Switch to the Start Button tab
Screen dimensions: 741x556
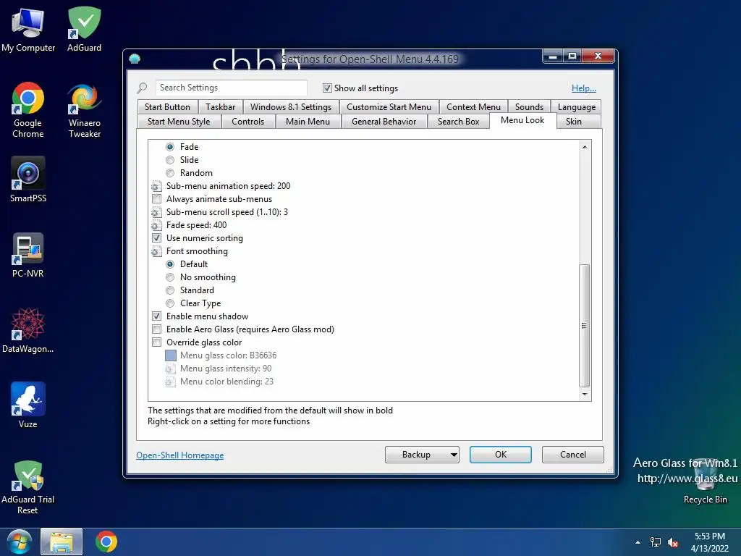point(167,107)
